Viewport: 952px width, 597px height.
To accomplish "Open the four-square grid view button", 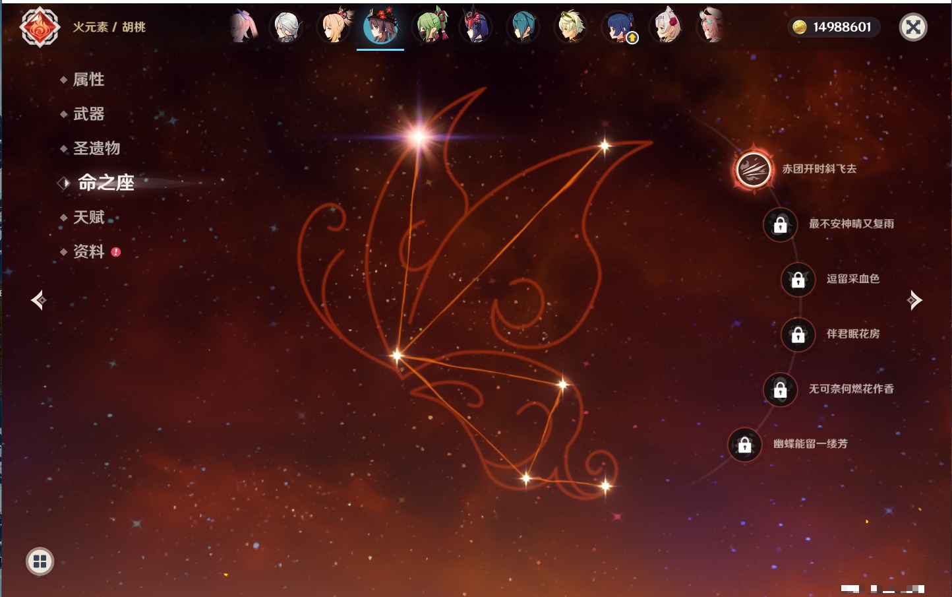I will [x=40, y=561].
